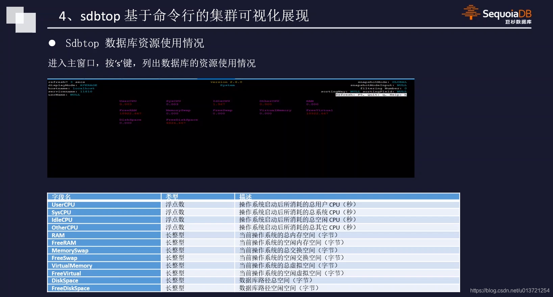553x297 pixels.
Task: Click 'FreeRAM' value 10922.667 in terminal
Action: pos(130,114)
